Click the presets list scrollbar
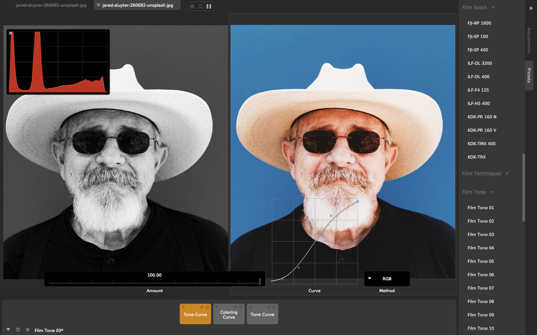537x335 pixels. coord(524,187)
